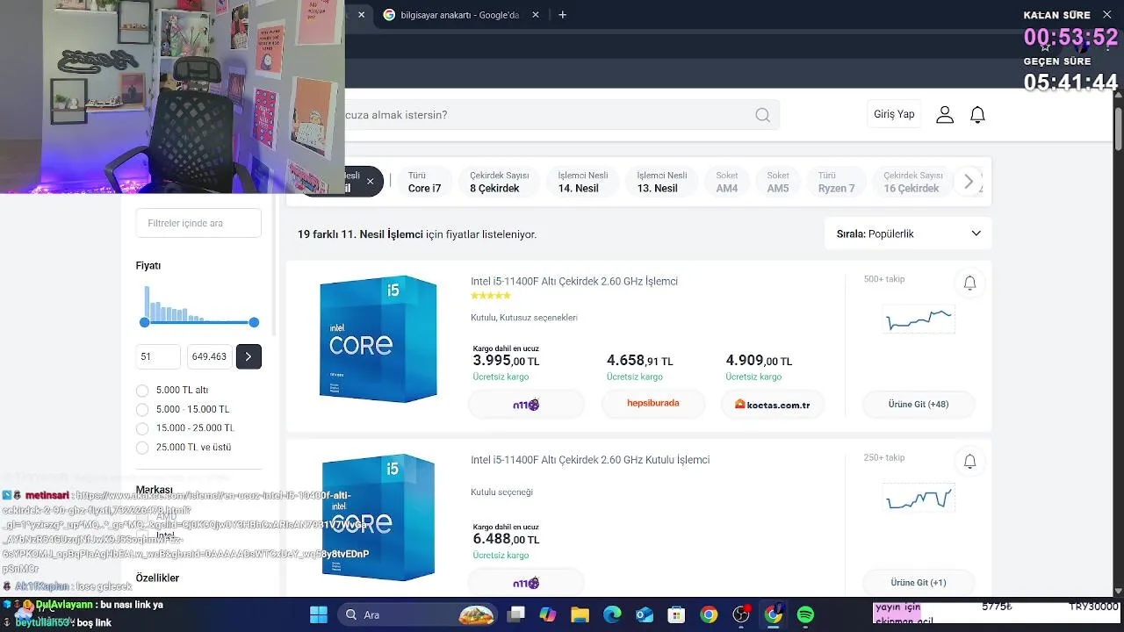The height and width of the screenshot is (632, 1124).
Task: Open File Explorer from the taskbar
Action: click(x=580, y=614)
